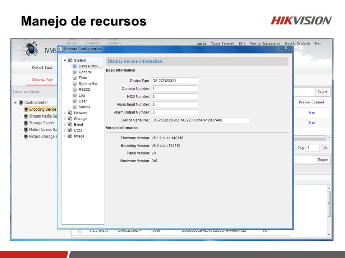Click the System globe icon in tree
The width and height of the screenshot is (345, 258).
(x=70, y=60)
